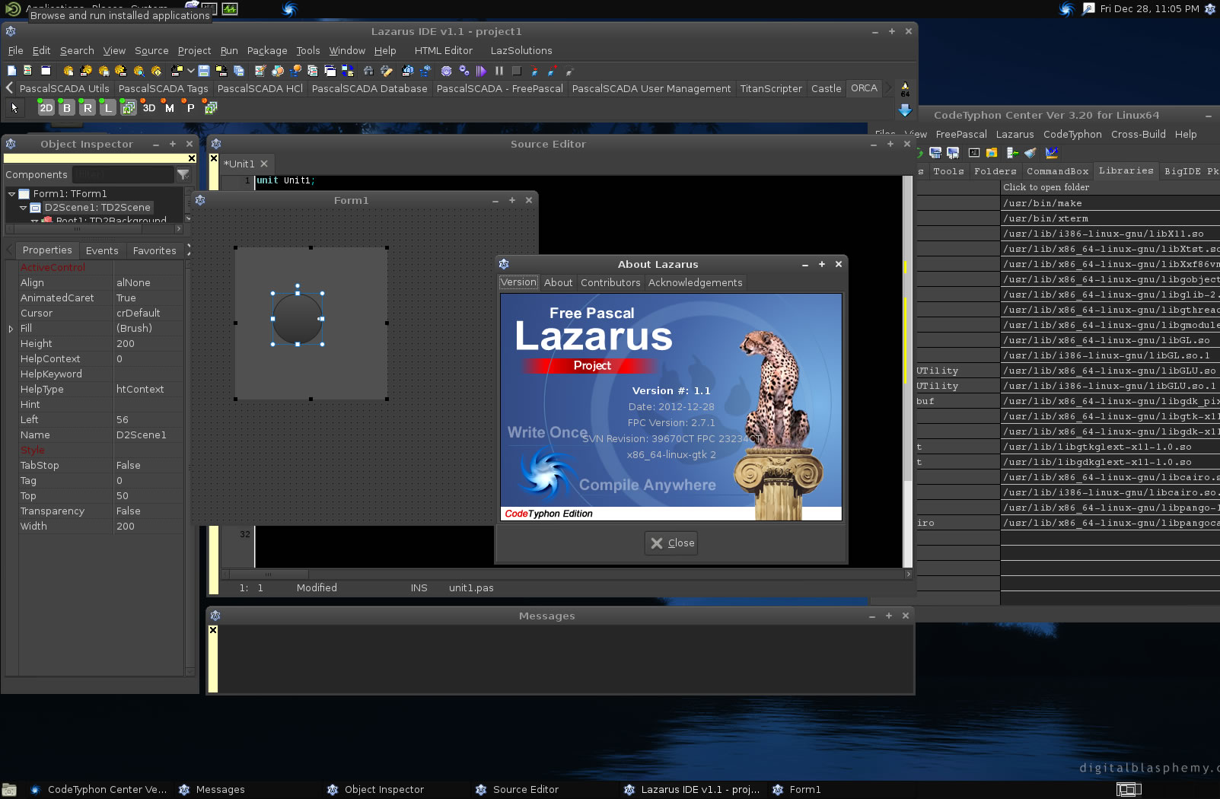Expand the Fill property in Object Inspector

coord(11,329)
